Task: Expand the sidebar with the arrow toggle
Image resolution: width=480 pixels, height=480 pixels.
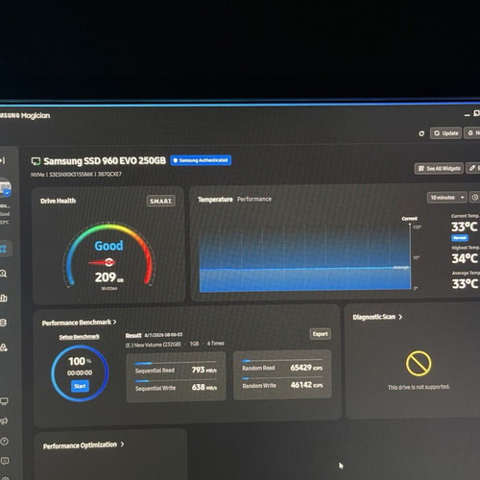Action: [3, 160]
